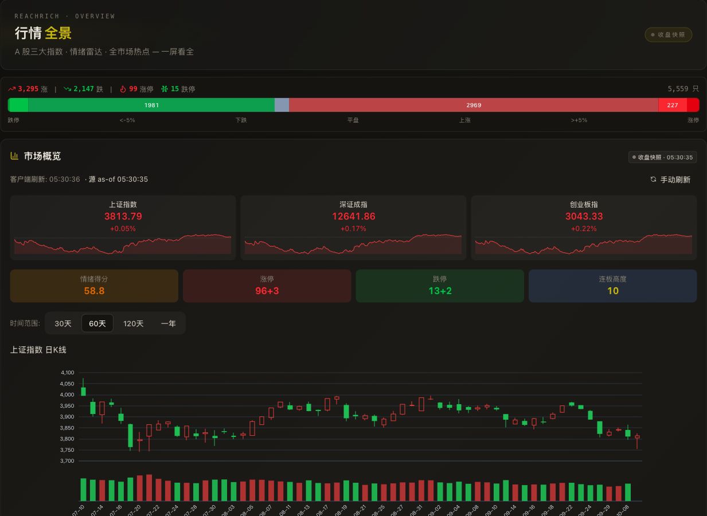Click the falling trend icon beside 2,147
Image resolution: width=707 pixels, height=516 pixels.
[67, 89]
